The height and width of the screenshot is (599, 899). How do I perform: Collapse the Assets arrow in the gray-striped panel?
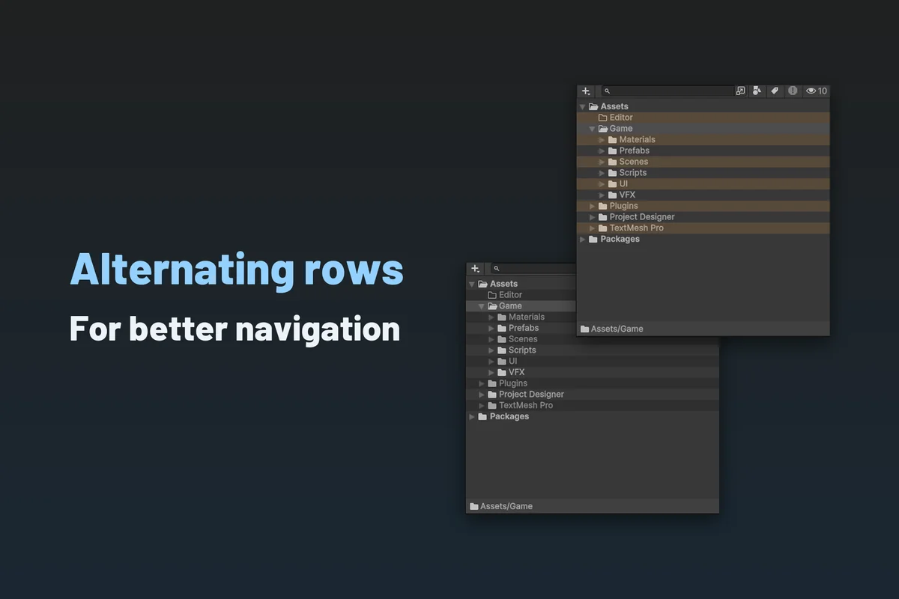pyautogui.click(x=472, y=285)
